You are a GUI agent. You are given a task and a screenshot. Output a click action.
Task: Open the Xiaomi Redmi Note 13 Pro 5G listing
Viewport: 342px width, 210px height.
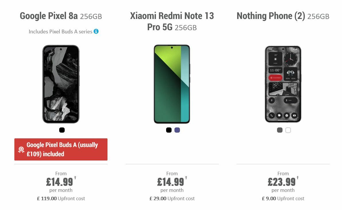tap(172, 22)
